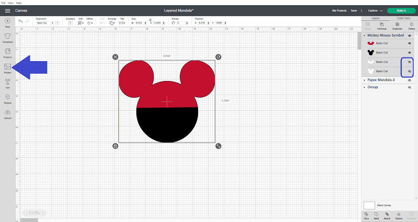
Task: Open the Templates panel
Action: click(7, 38)
